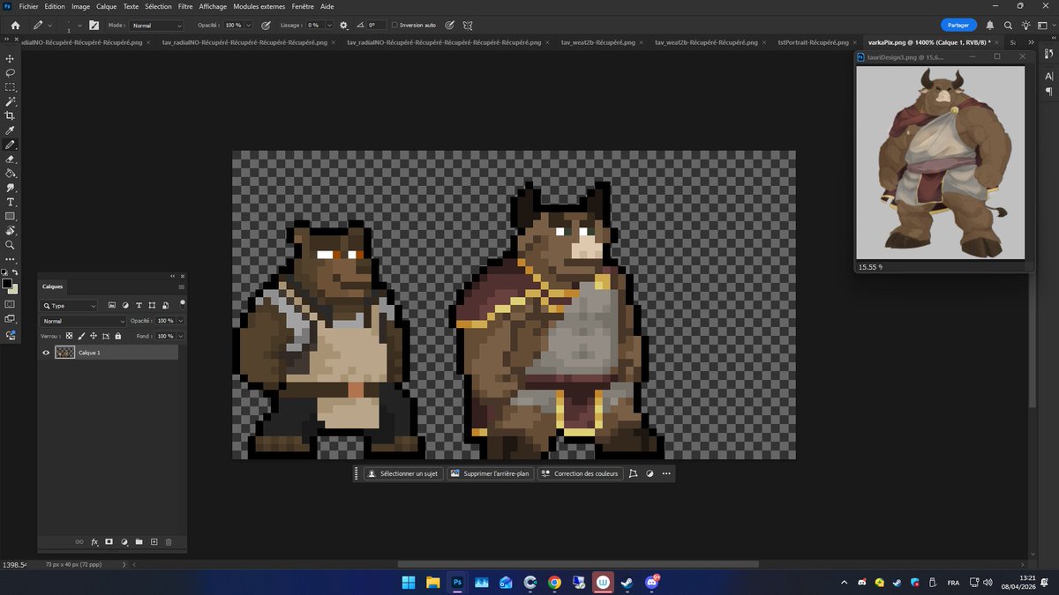Delete layer using the trash icon

(168, 542)
